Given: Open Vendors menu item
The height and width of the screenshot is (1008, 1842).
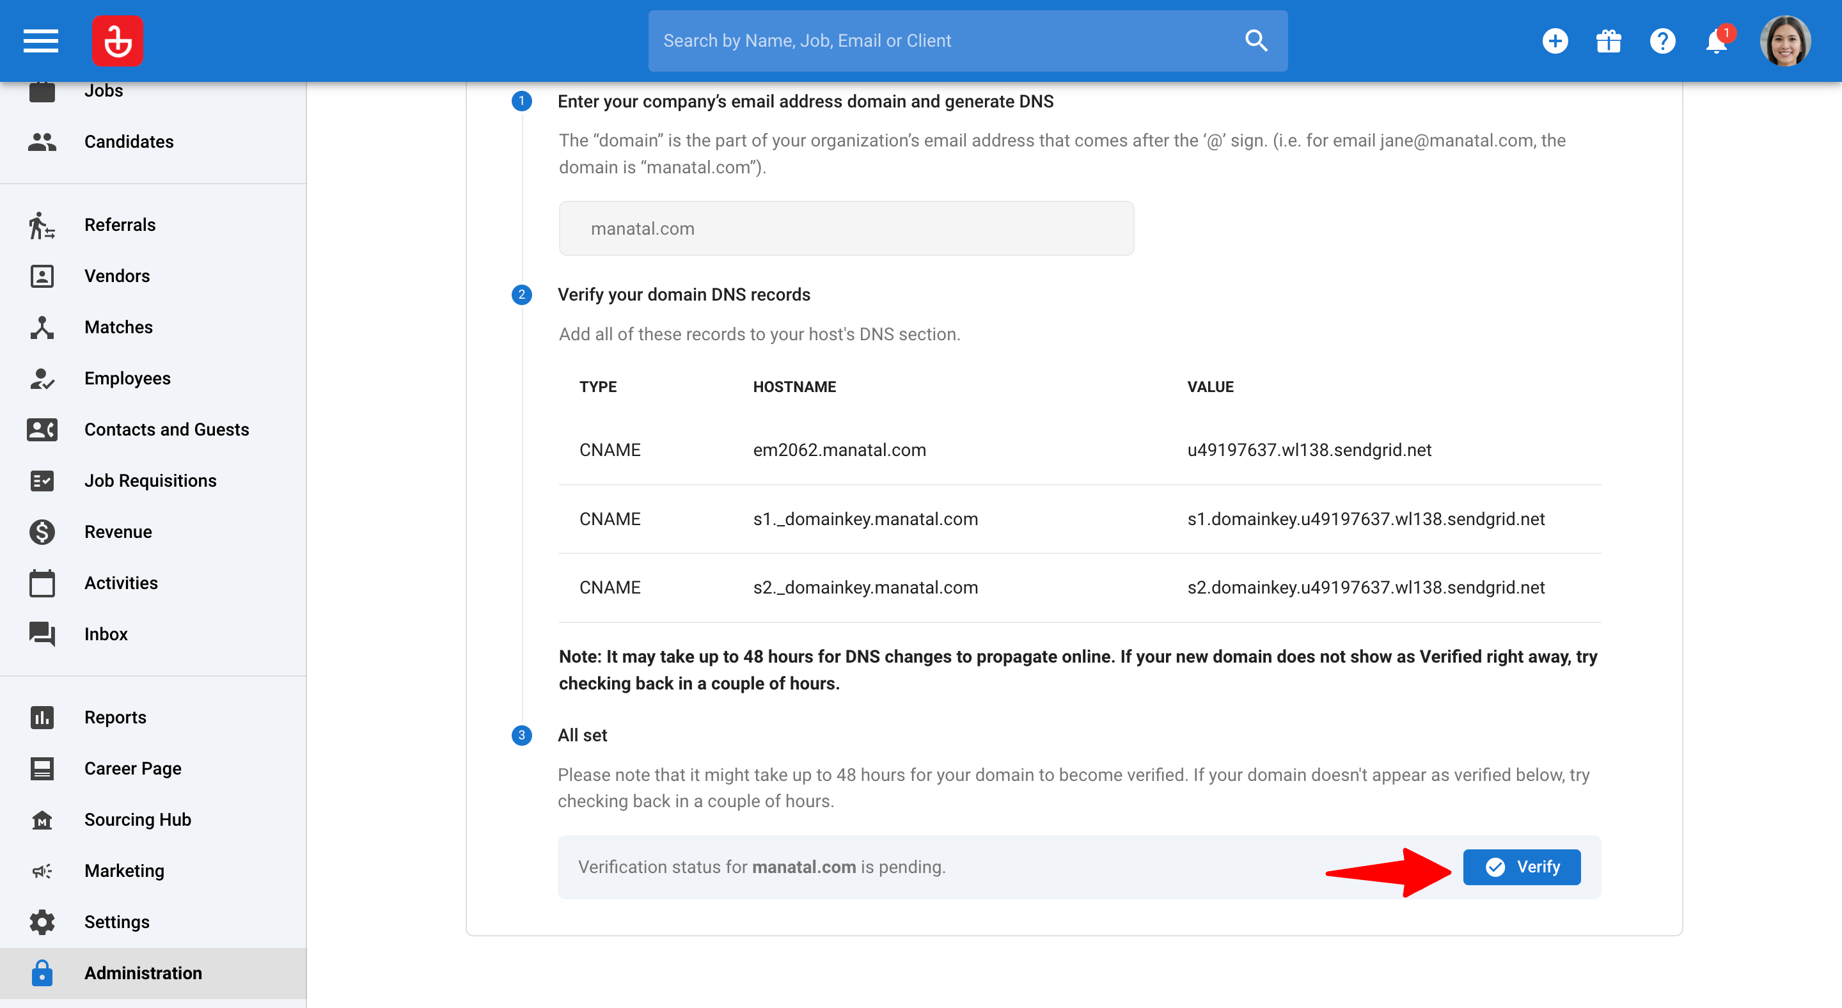Looking at the screenshot, I should 153,276.
